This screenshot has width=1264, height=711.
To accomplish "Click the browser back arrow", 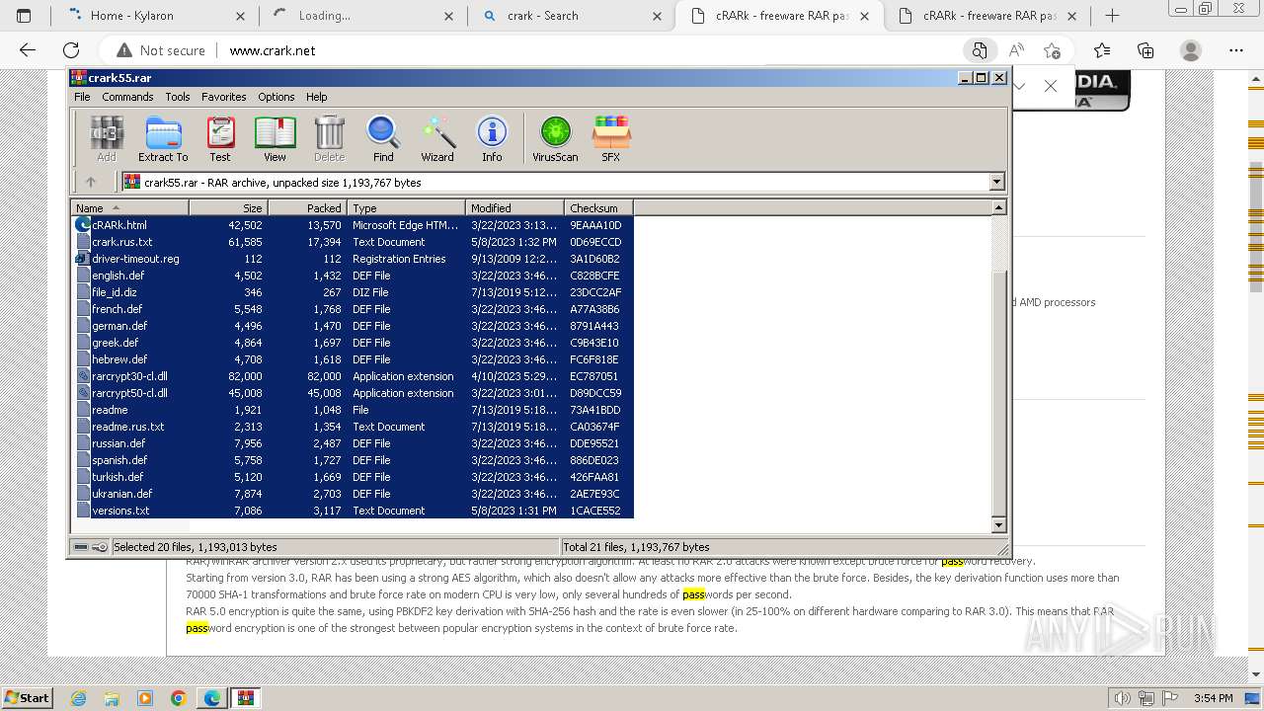I will coord(28,50).
